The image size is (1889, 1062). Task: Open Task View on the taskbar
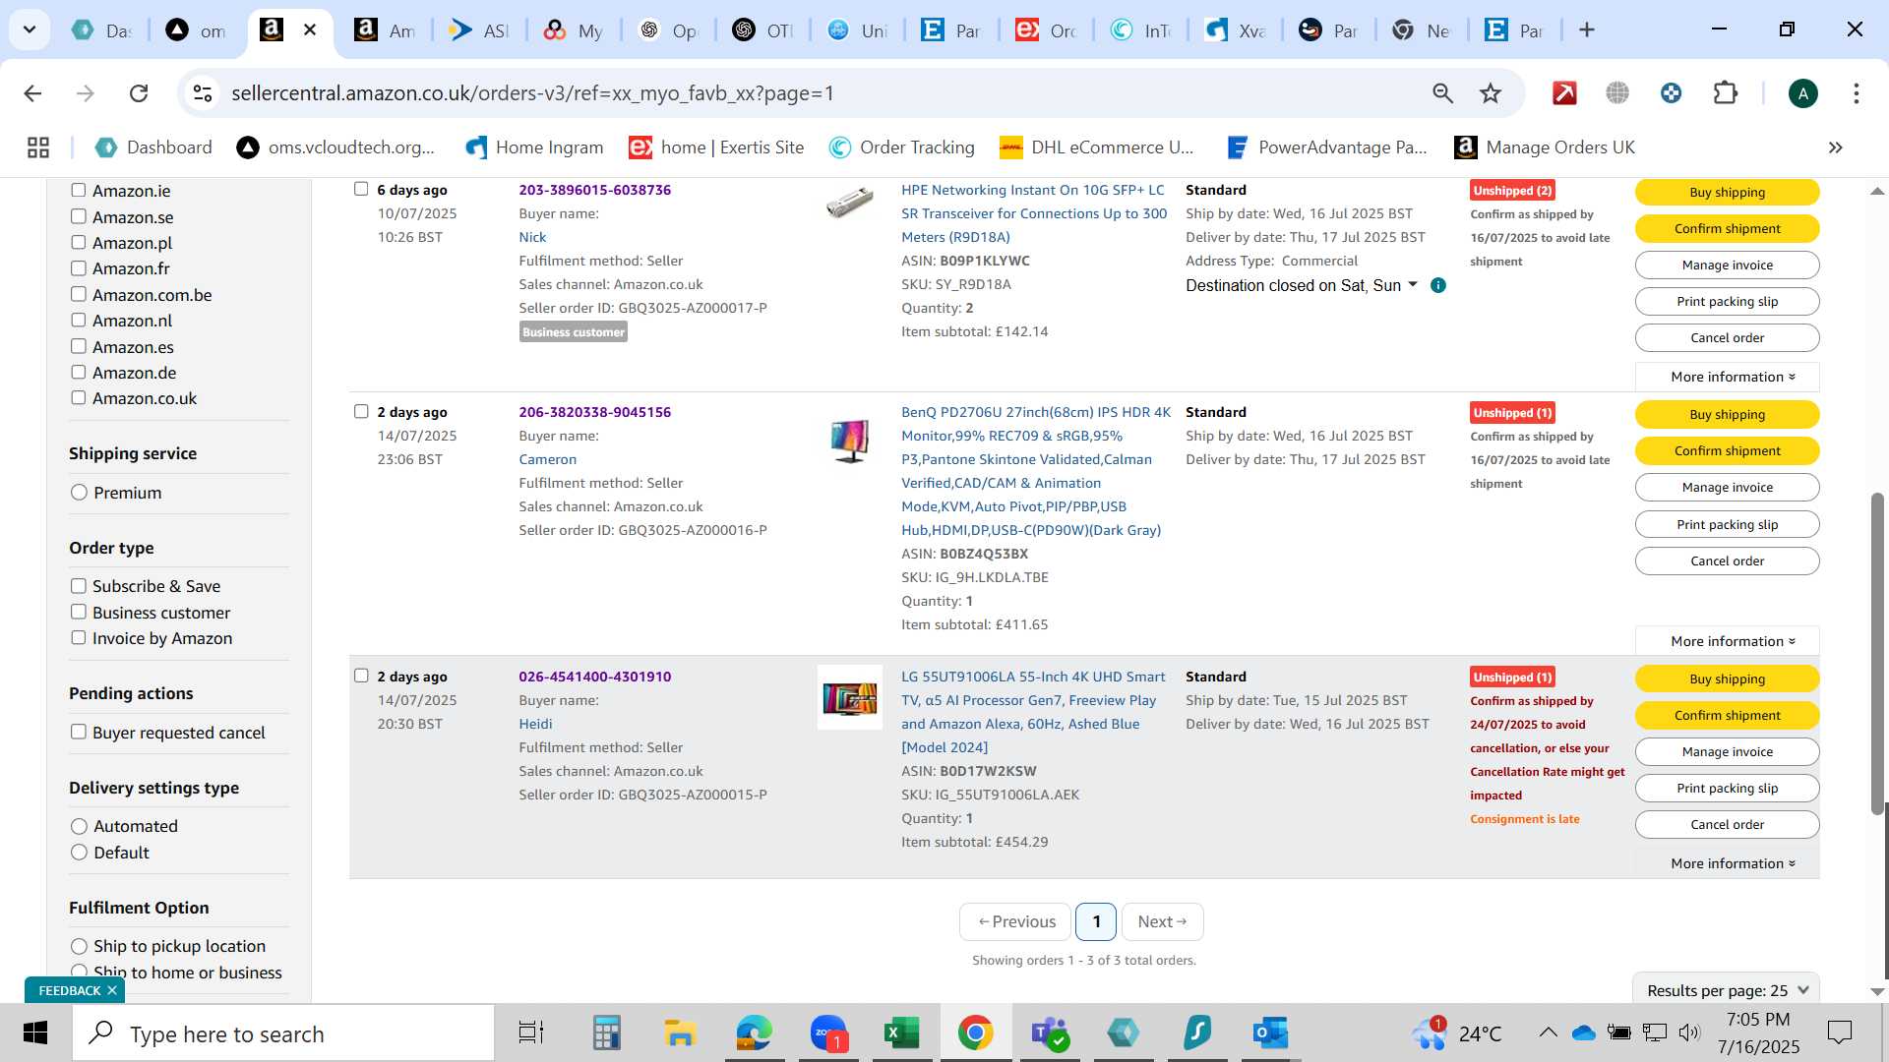(531, 1033)
